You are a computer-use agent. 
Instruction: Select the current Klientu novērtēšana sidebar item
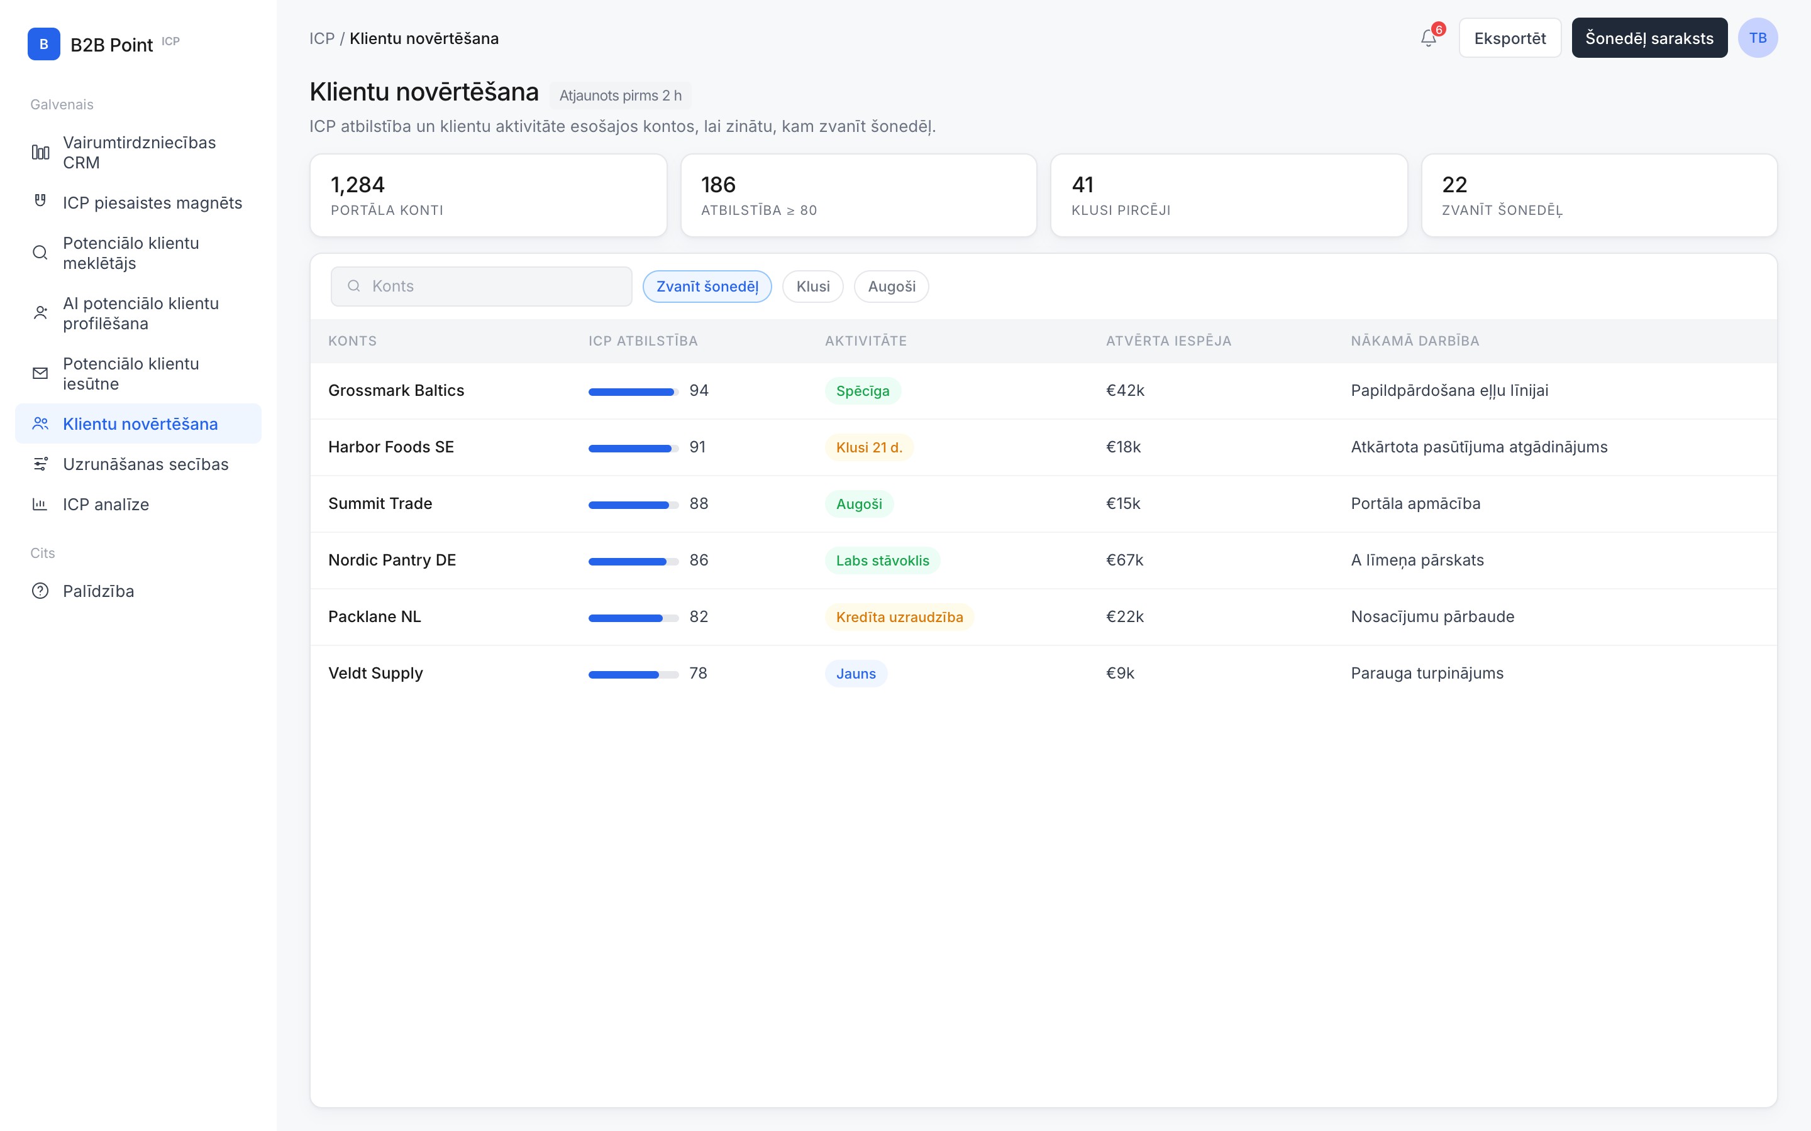[138, 423]
